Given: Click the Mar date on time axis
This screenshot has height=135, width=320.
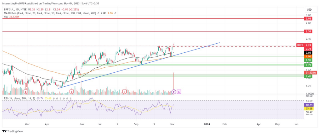Looking at the screenshot, I should pos(27,124).
